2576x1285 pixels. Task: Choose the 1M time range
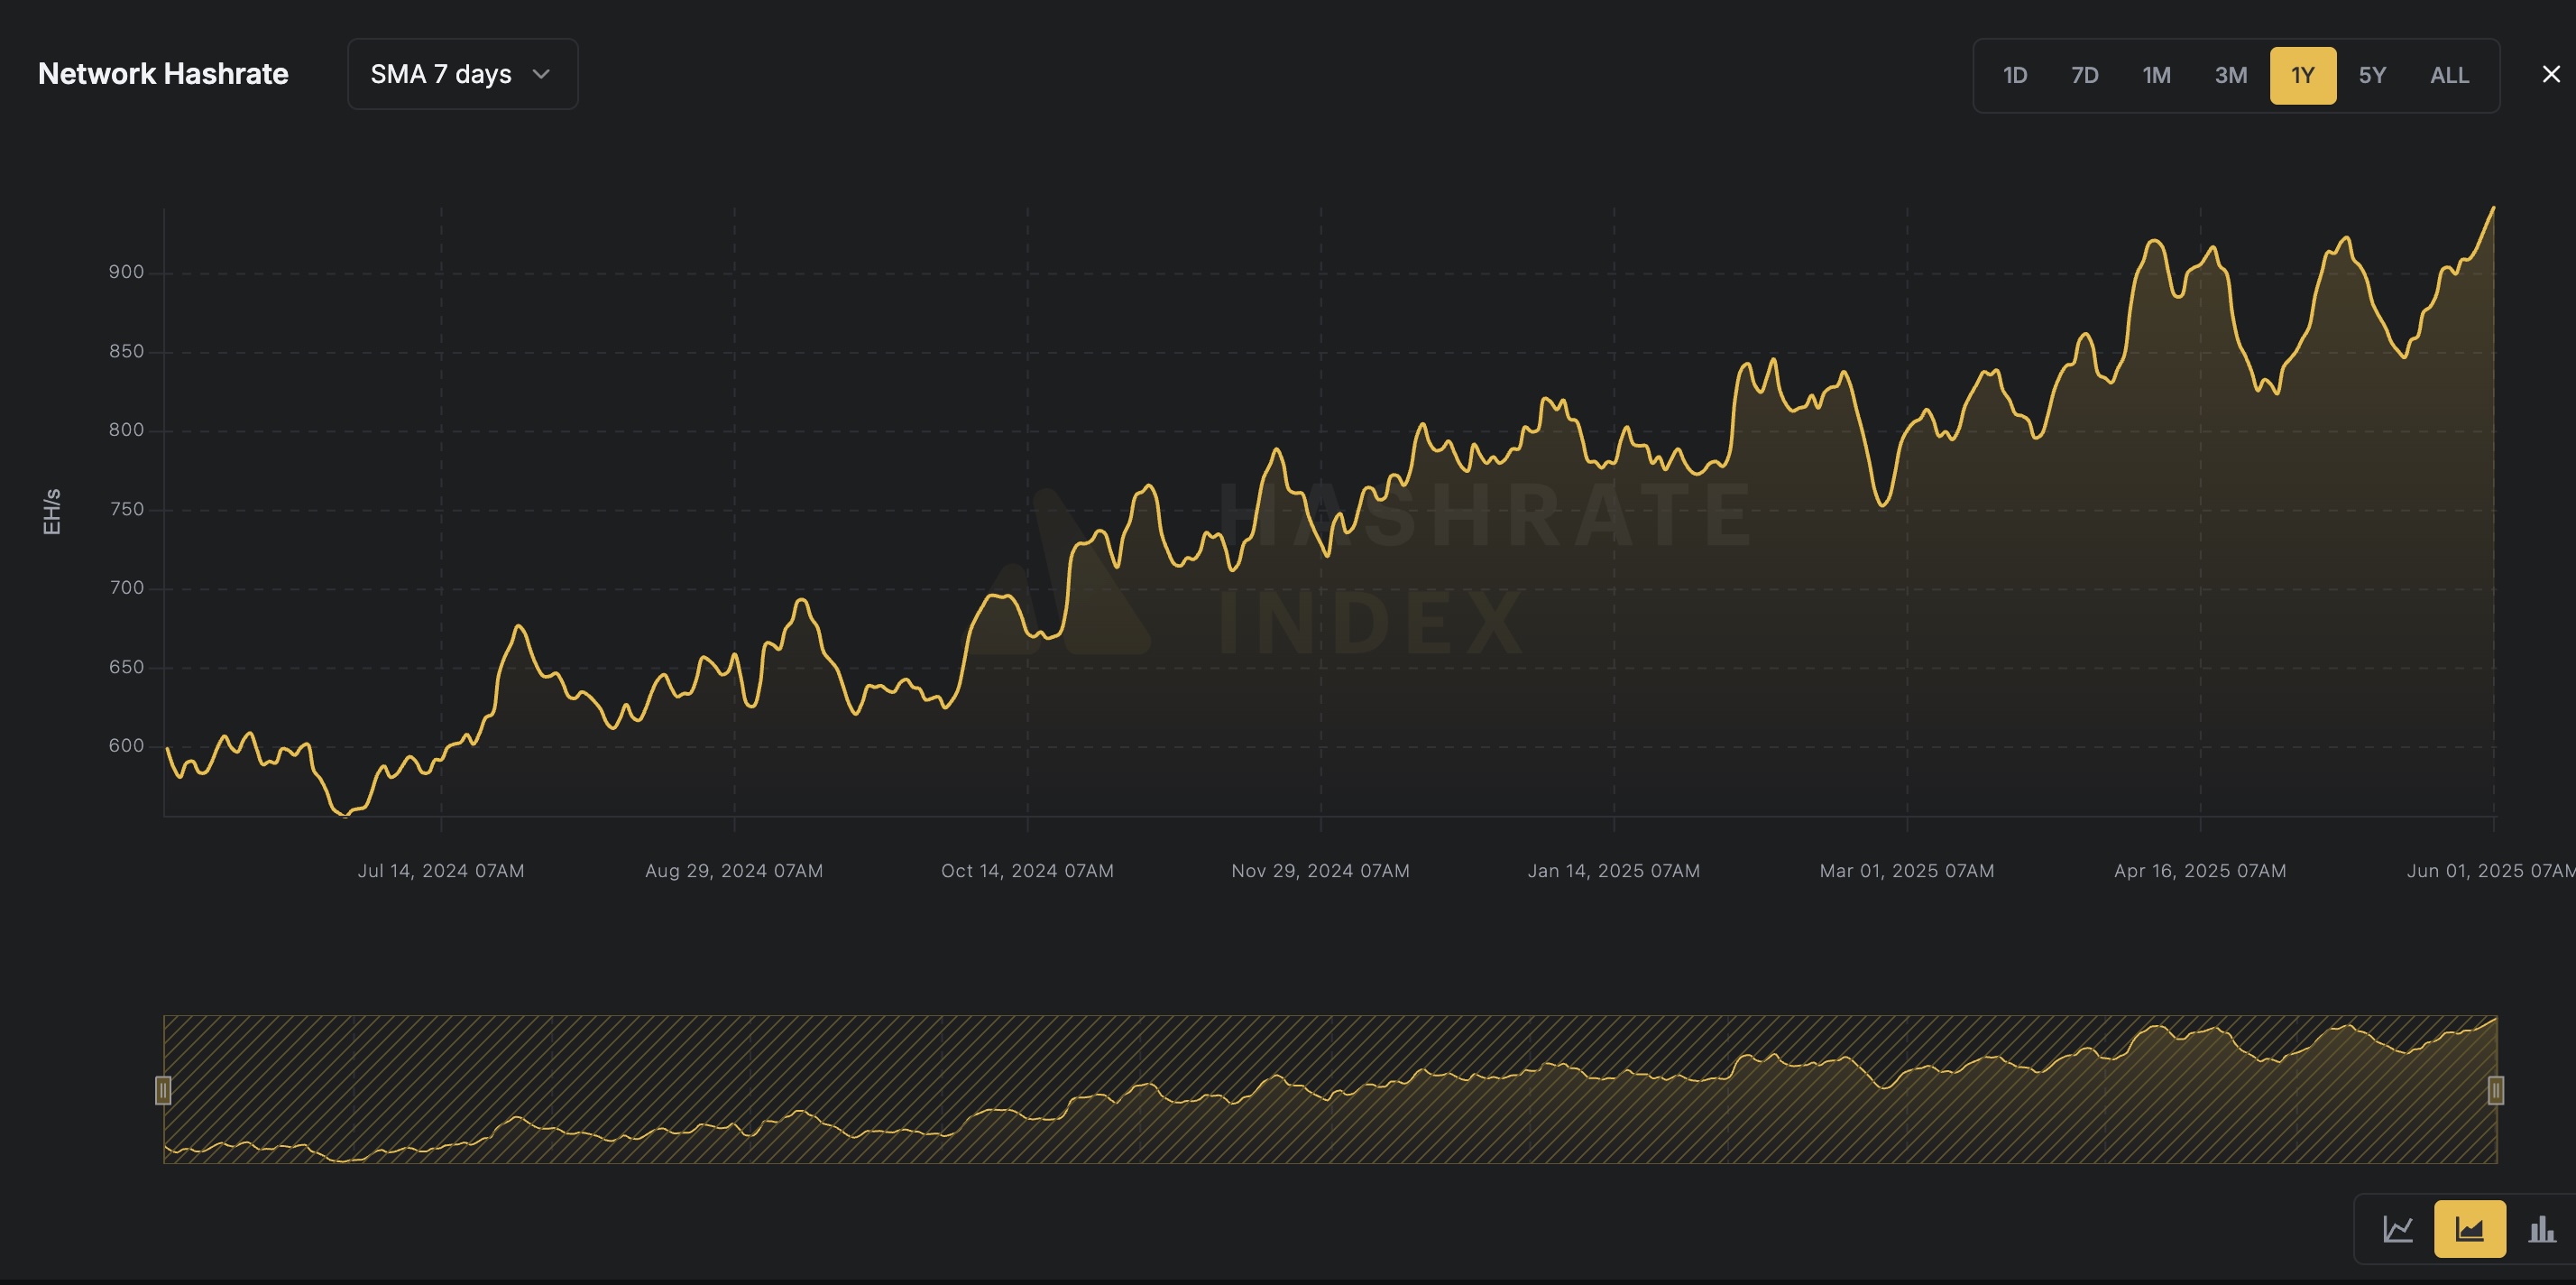2156,76
